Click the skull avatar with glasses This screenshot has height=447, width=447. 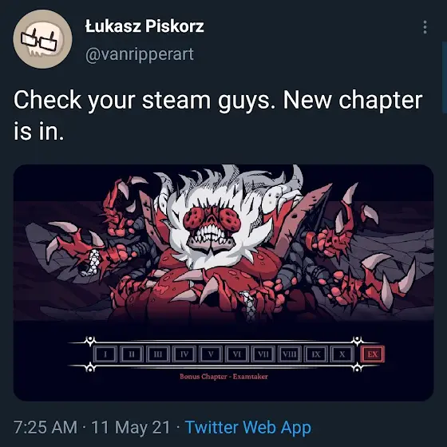(42, 39)
